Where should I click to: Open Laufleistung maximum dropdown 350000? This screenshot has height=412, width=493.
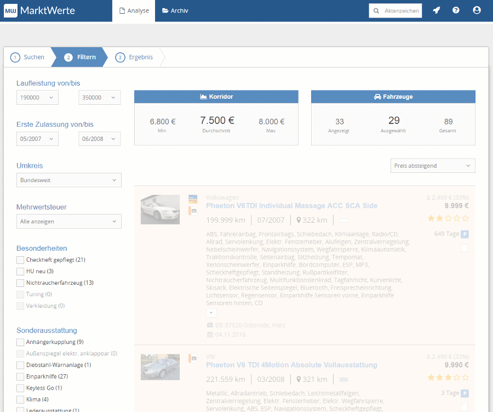pos(99,98)
